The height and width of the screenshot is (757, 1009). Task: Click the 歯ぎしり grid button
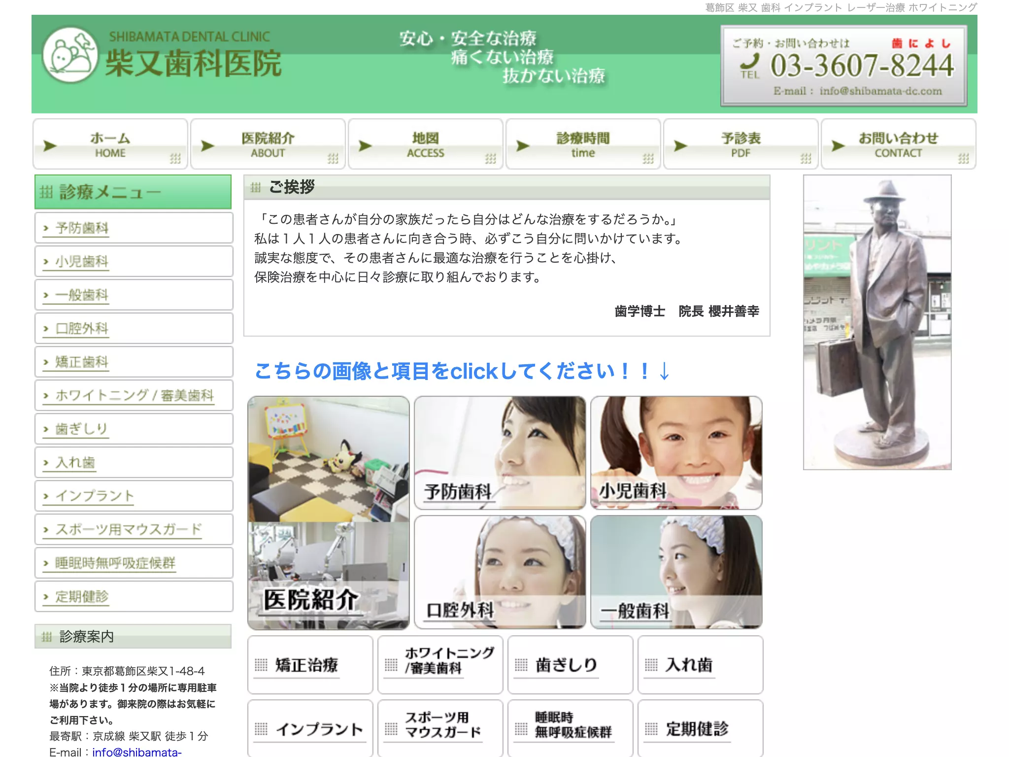[571, 665]
